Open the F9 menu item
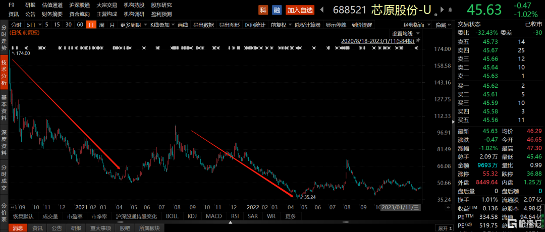Screen dimensions: 545x232 (x=12, y=5)
